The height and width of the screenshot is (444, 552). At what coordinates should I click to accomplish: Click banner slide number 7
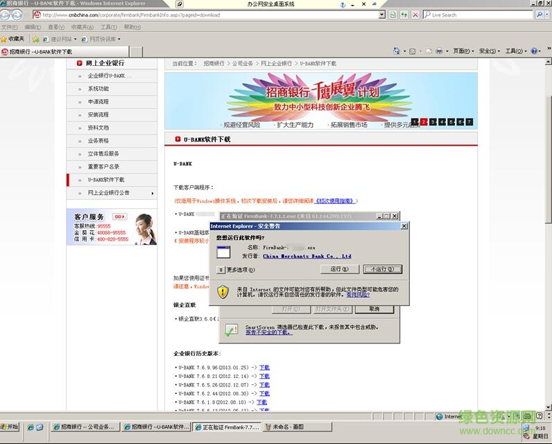[x=469, y=122]
